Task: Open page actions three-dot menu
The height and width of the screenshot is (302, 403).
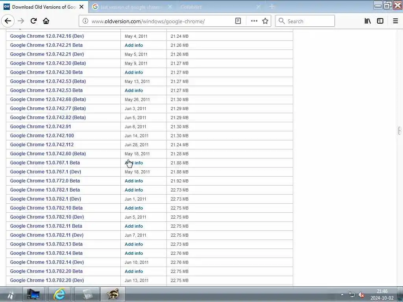Action: (x=254, y=21)
